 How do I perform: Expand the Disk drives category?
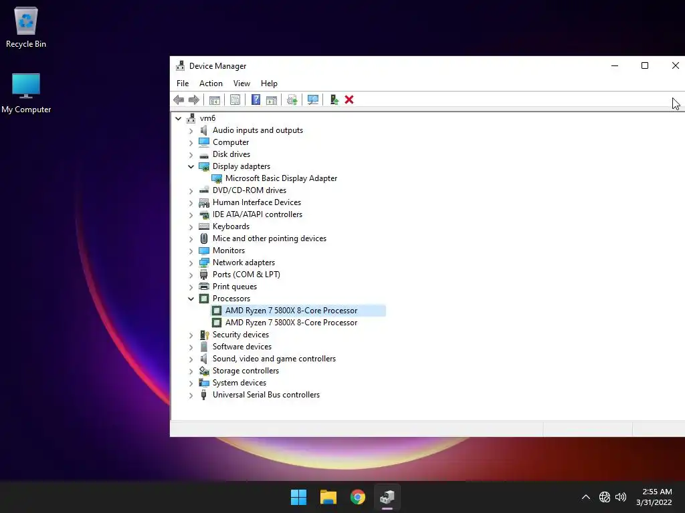coord(191,154)
